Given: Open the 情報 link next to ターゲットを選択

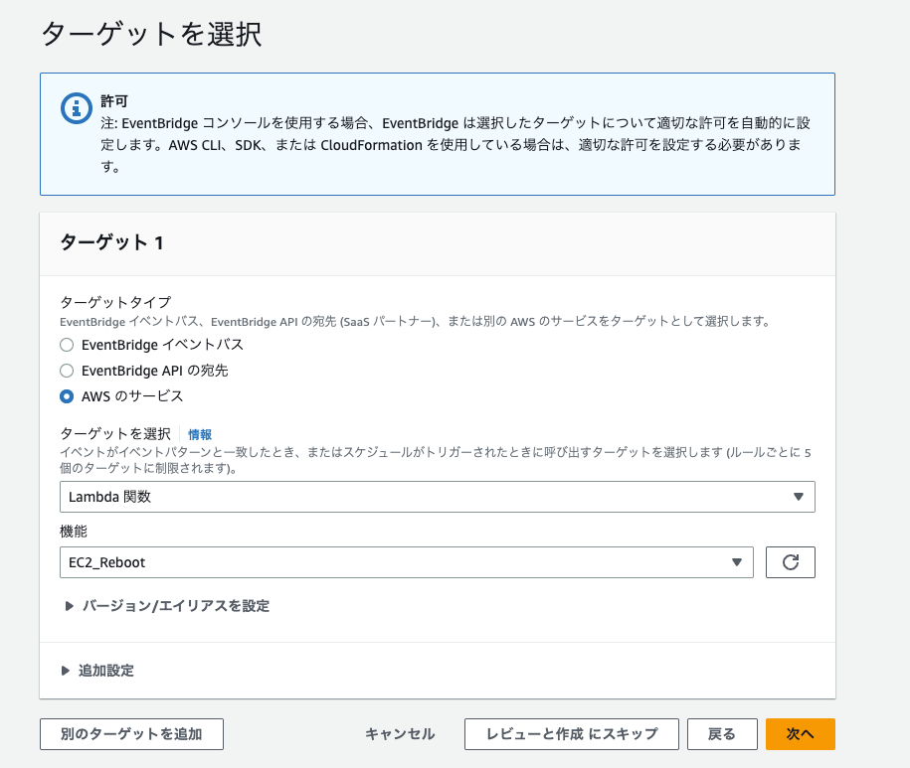Looking at the screenshot, I should [201, 434].
